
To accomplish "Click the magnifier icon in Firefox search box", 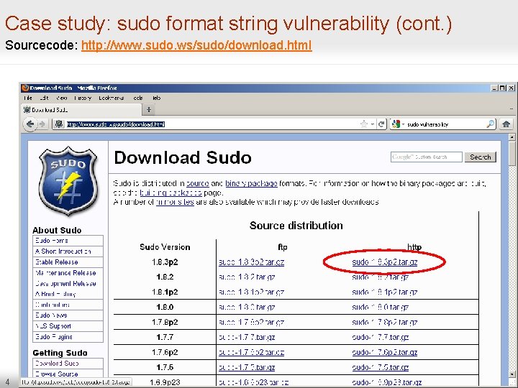I will [490, 124].
